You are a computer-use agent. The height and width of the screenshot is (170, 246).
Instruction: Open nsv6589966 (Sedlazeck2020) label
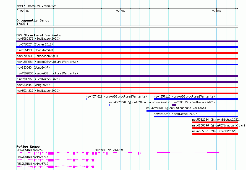point(38,79)
